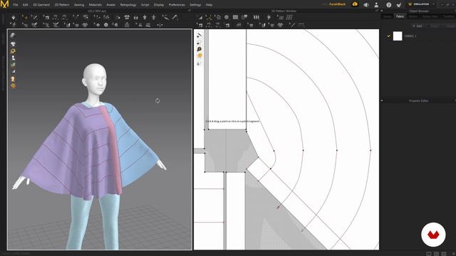Switch to the Fabric tab in Object Browser
Image resolution: width=456 pixels, height=256 pixels.
pyautogui.click(x=400, y=16)
